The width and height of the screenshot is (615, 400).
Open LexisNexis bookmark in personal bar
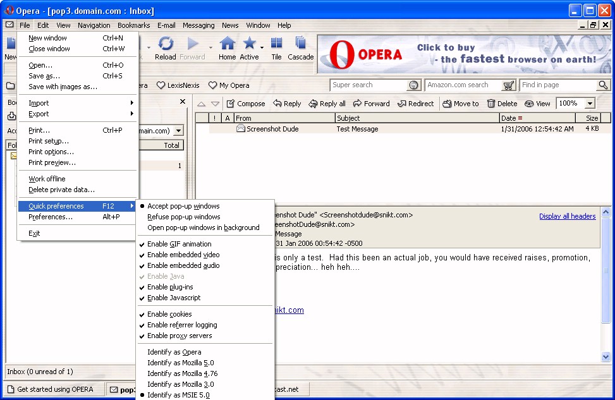coord(178,85)
